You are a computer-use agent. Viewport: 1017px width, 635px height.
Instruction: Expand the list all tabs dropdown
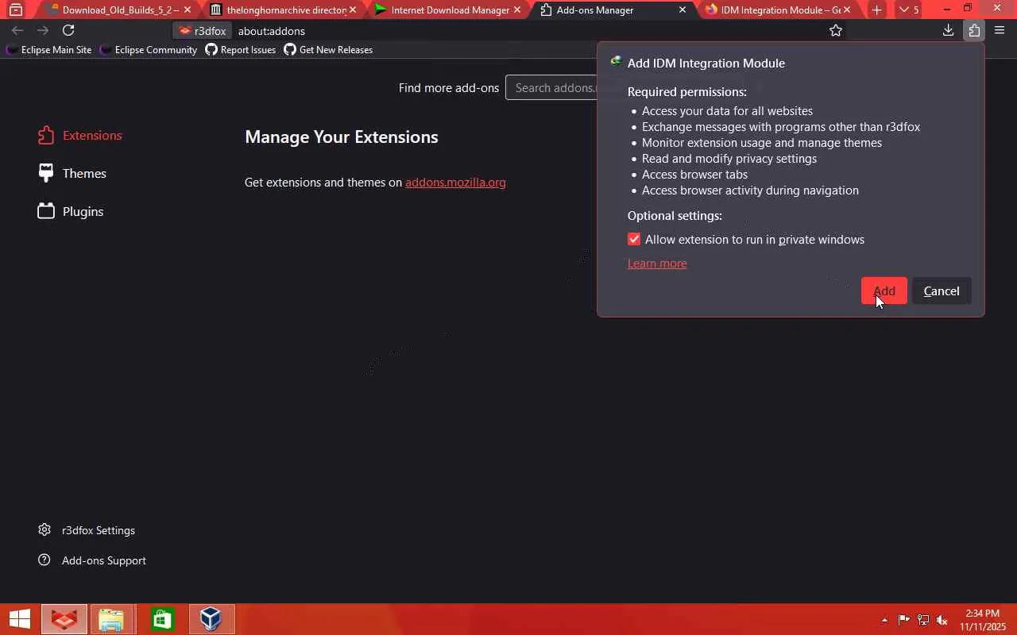[908, 10]
